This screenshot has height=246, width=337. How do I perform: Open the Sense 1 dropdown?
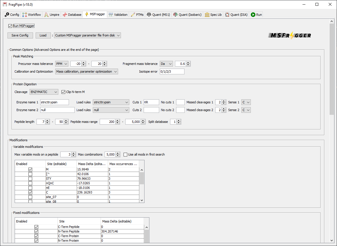coord(246,102)
